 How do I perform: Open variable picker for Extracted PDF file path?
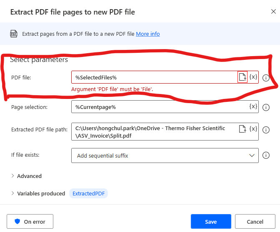[x=253, y=129]
